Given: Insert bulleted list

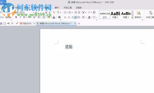Looking at the screenshot, I should (x=65, y=13).
